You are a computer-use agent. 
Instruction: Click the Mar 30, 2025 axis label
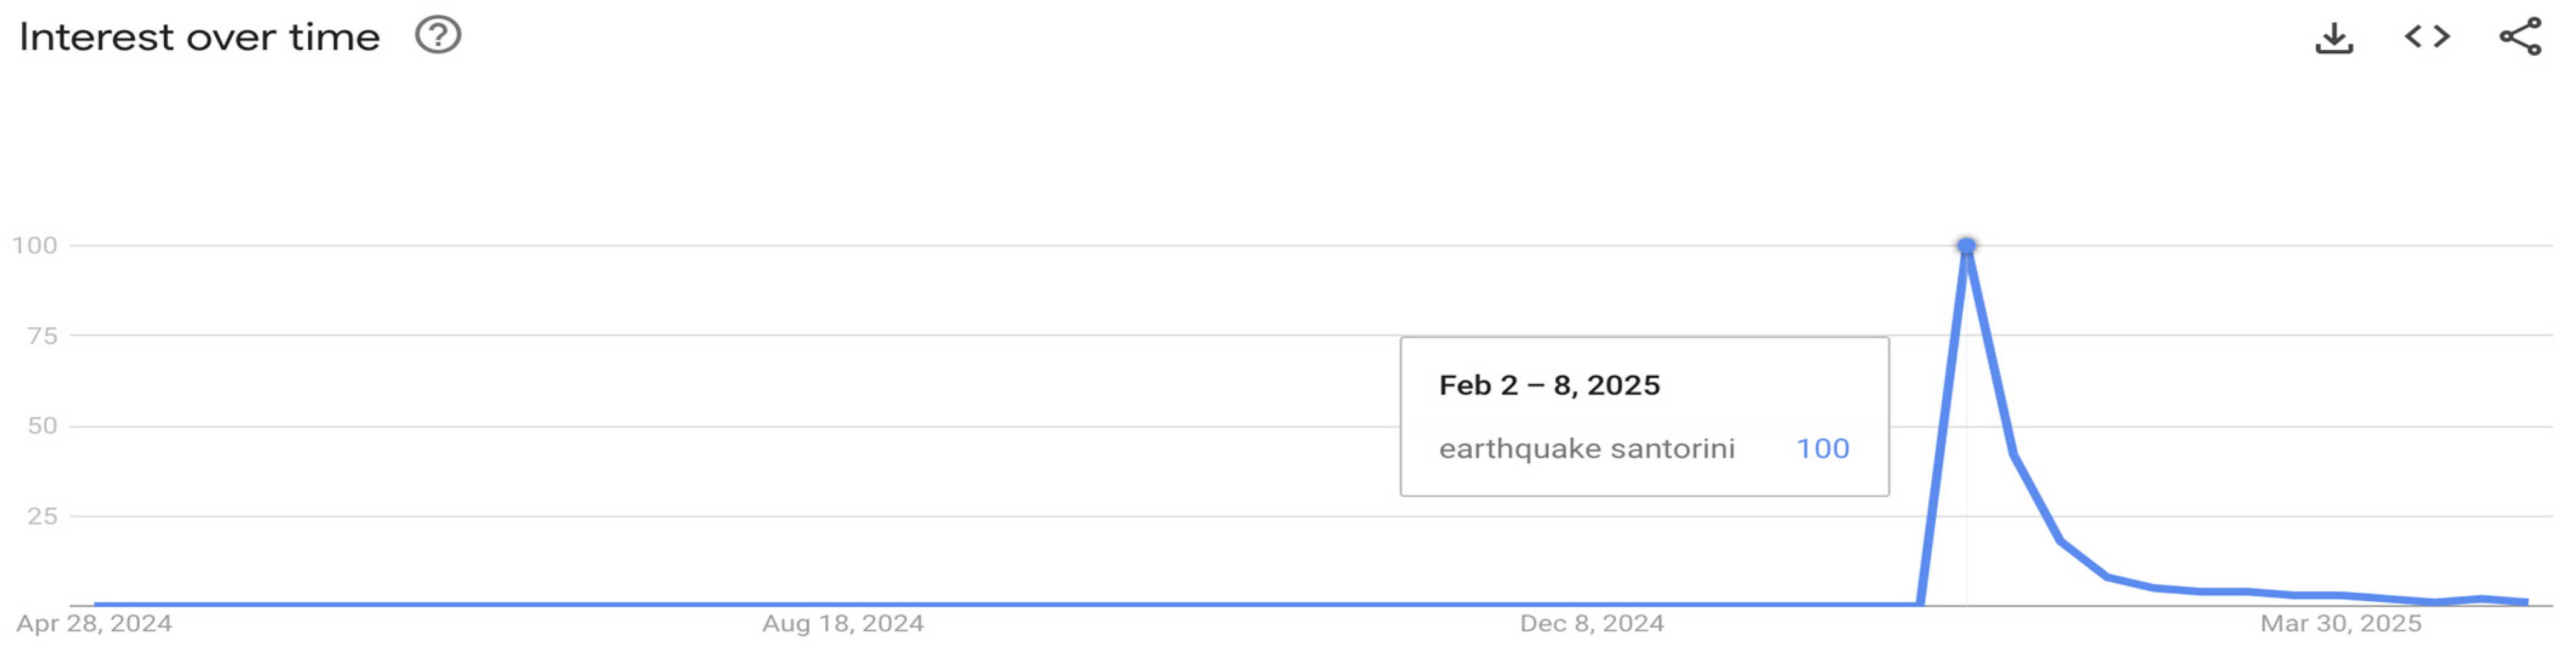click(2340, 624)
